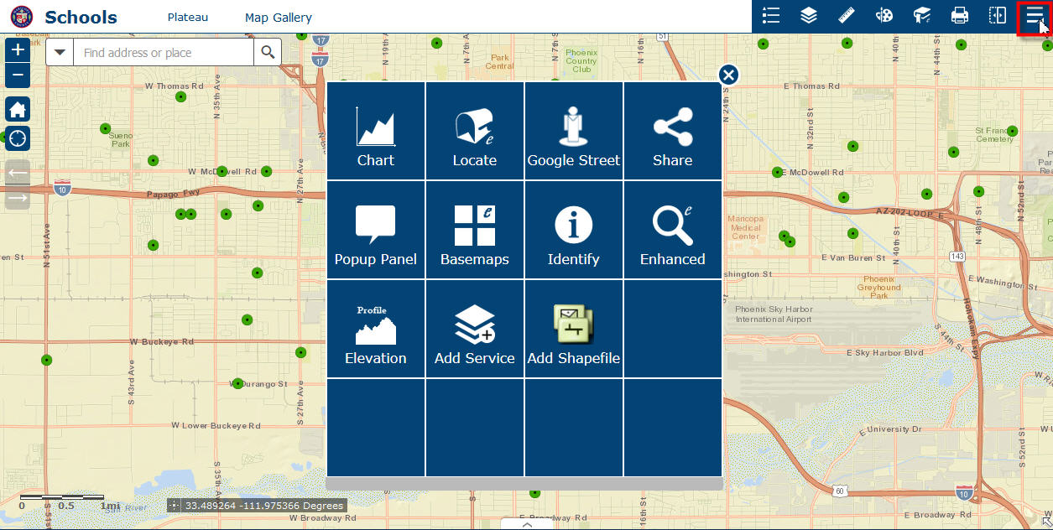
Task: Click the school point near W Buckeye Rd
Action: click(247, 320)
